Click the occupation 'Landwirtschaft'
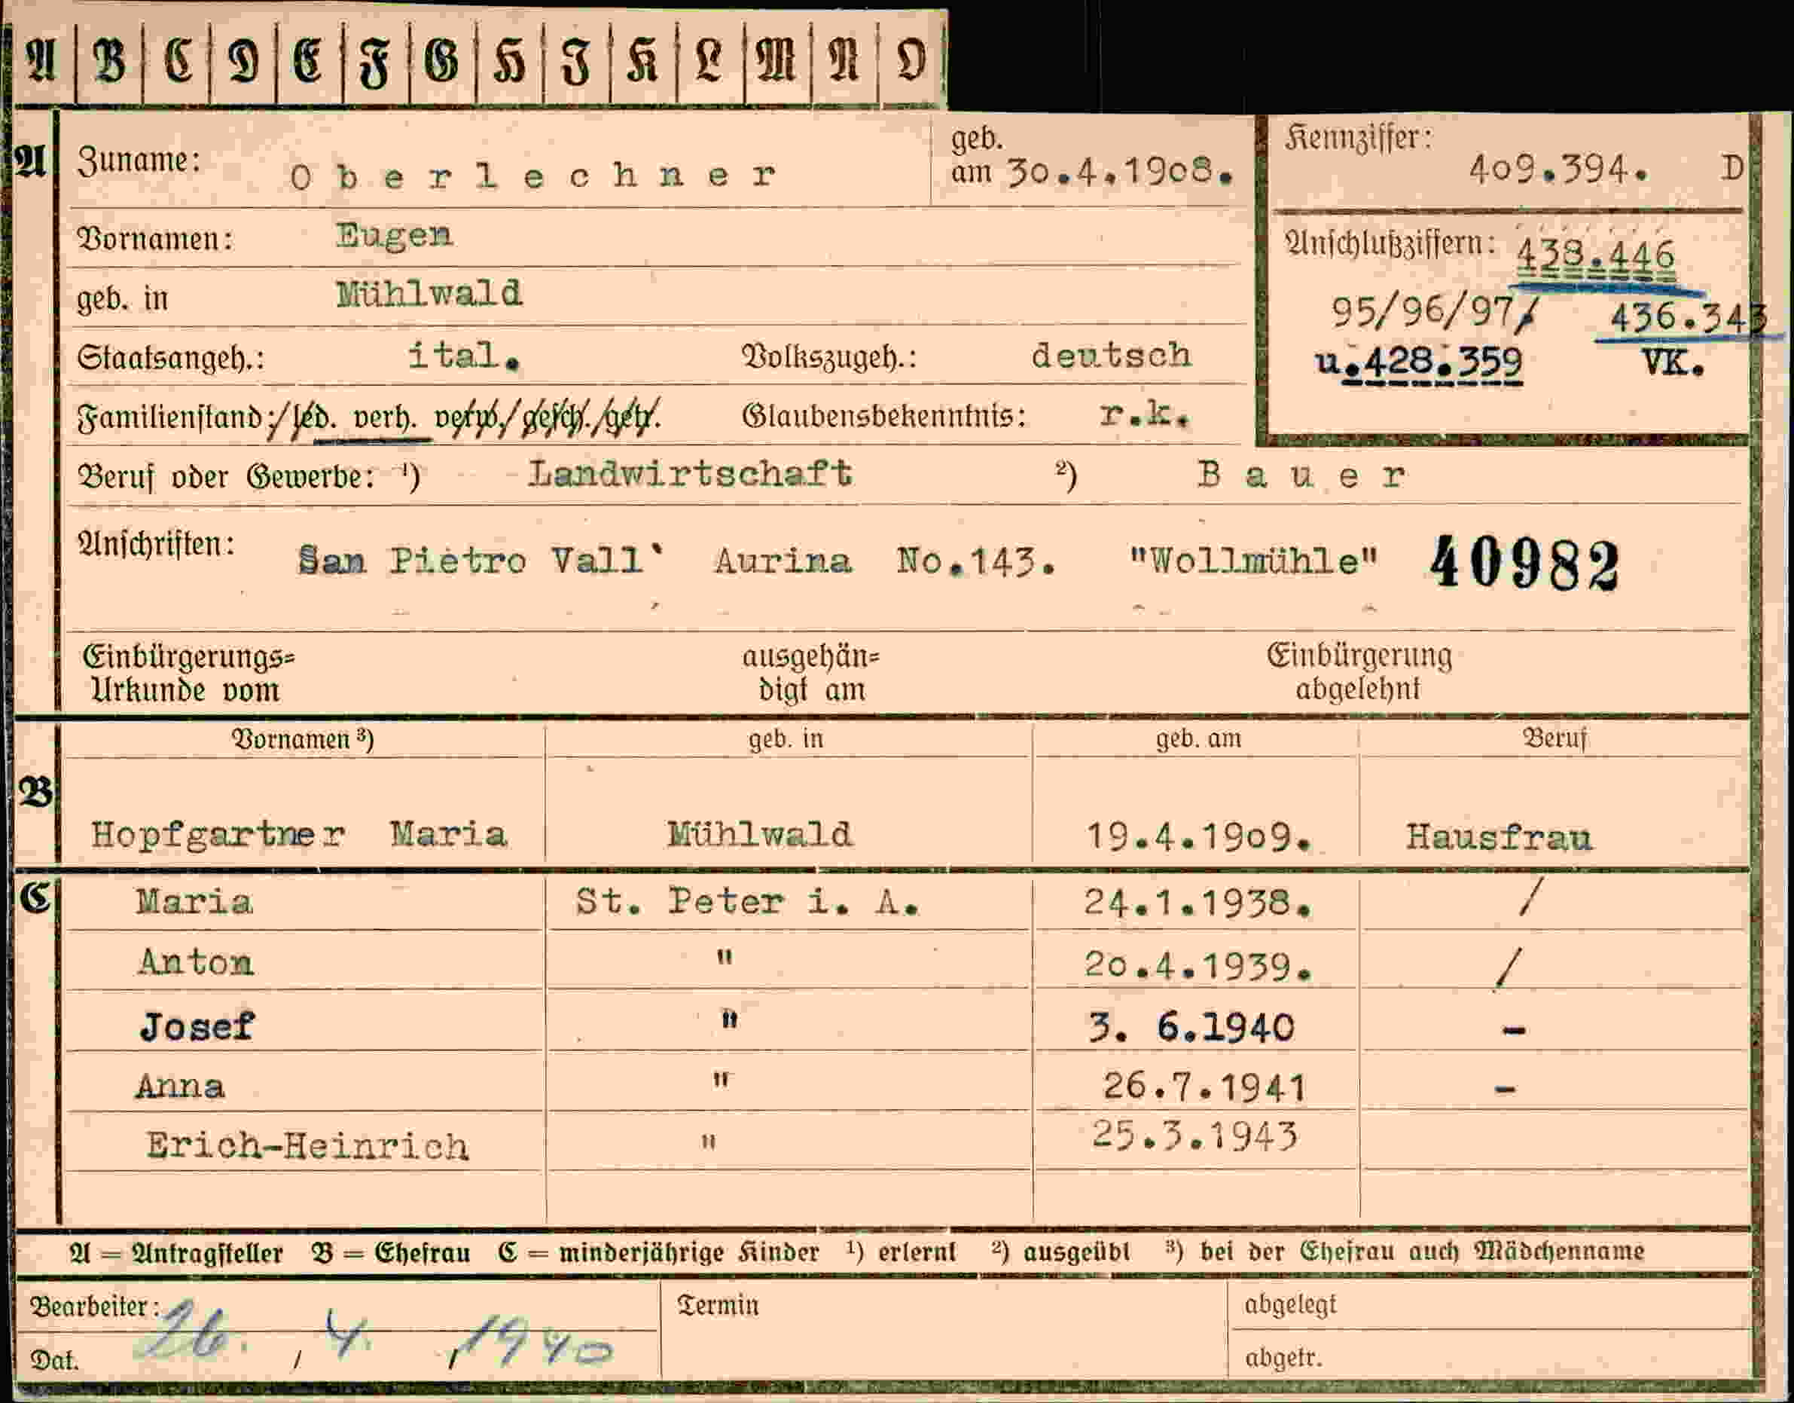Screen dimensions: 1794x1403 [690, 474]
